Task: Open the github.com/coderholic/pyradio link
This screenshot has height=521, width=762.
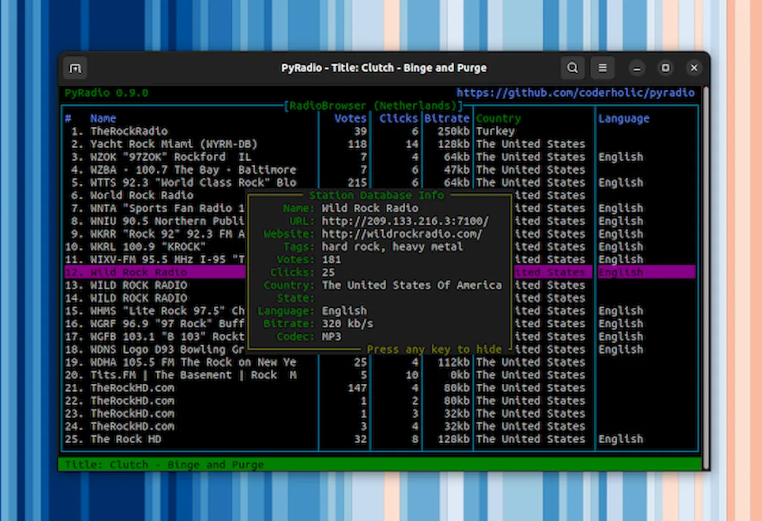Action: click(x=575, y=93)
